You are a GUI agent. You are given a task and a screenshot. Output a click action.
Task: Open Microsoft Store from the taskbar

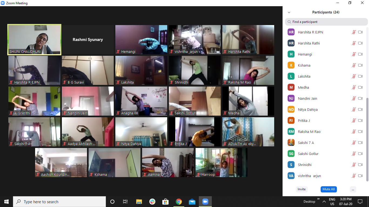pyautogui.click(x=165, y=202)
